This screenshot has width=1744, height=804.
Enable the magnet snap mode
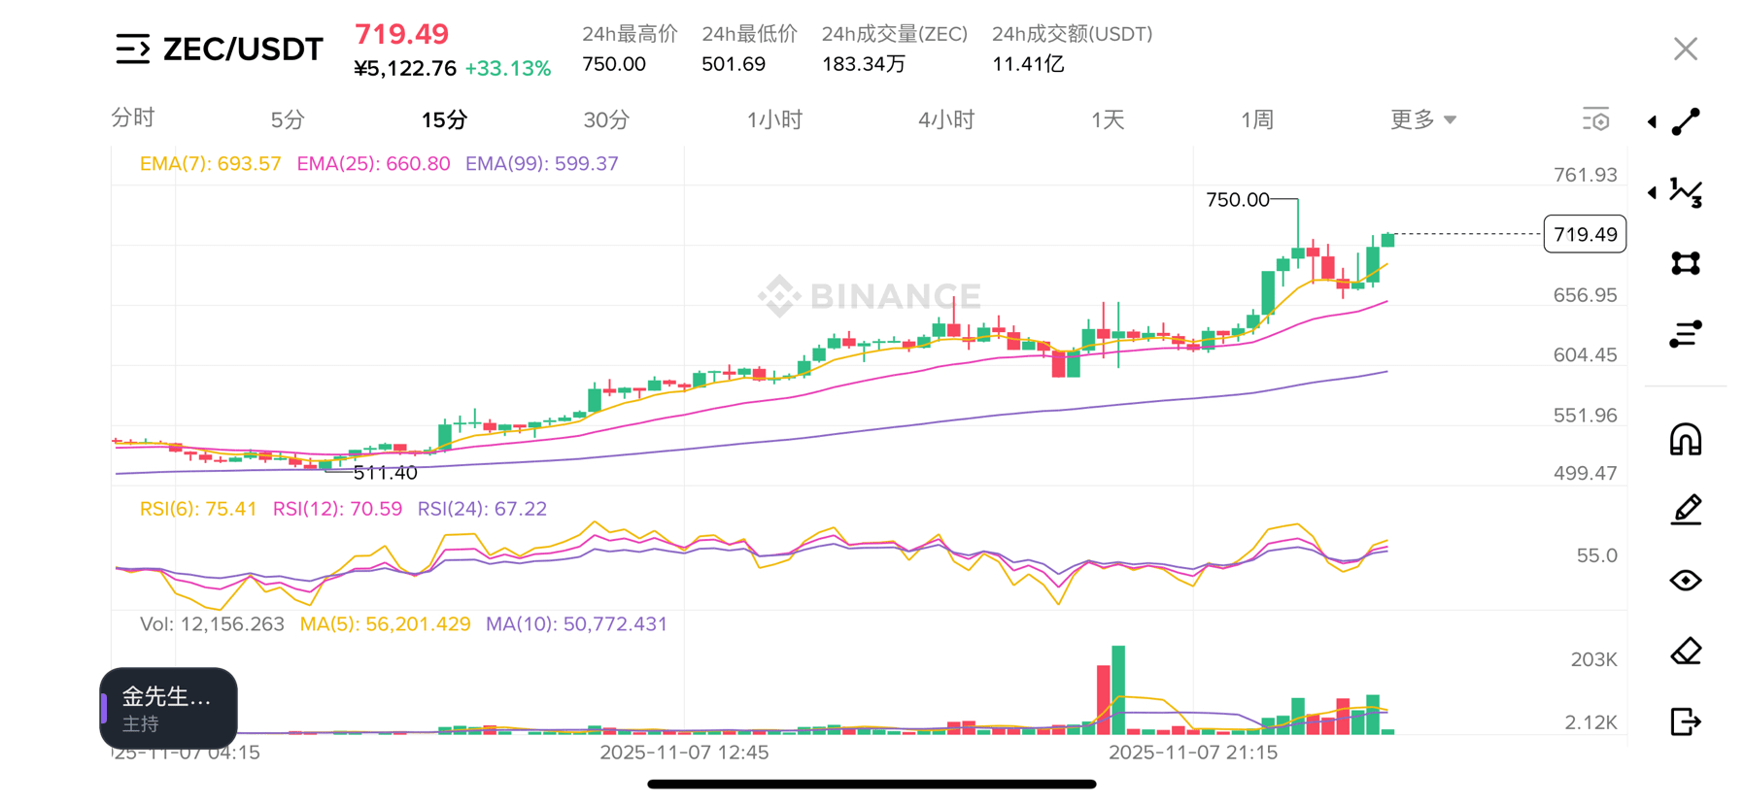click(1686, 440)
